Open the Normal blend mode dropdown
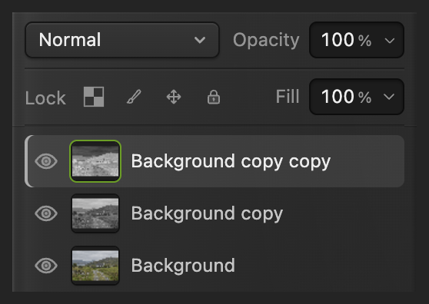Viewport: 429px width, 304px height. tap(122, 40)
